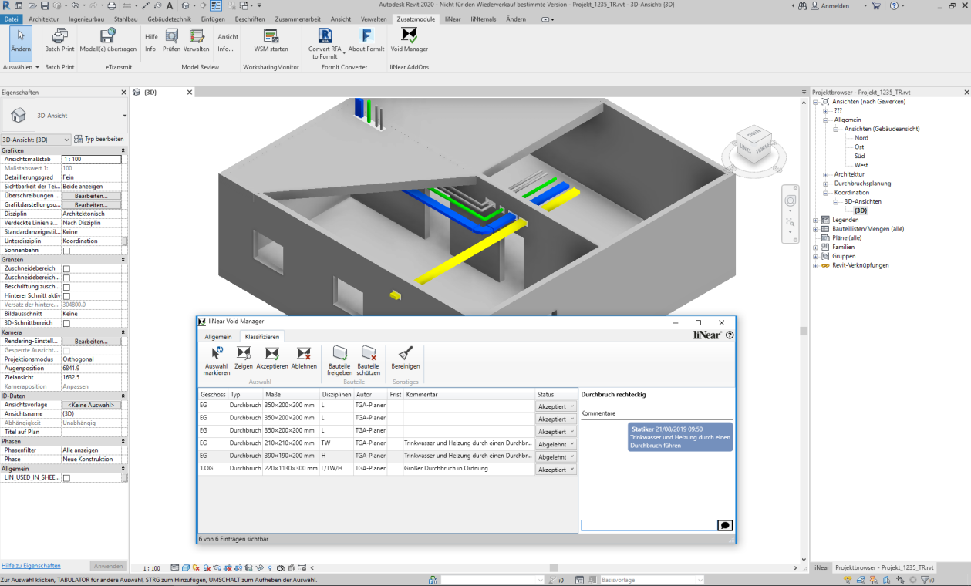Click the Ansichtsmaßstab 1:100 field
Image resolution: width=971 pixels, height=586 pixels.
click(x=91, y=159)
